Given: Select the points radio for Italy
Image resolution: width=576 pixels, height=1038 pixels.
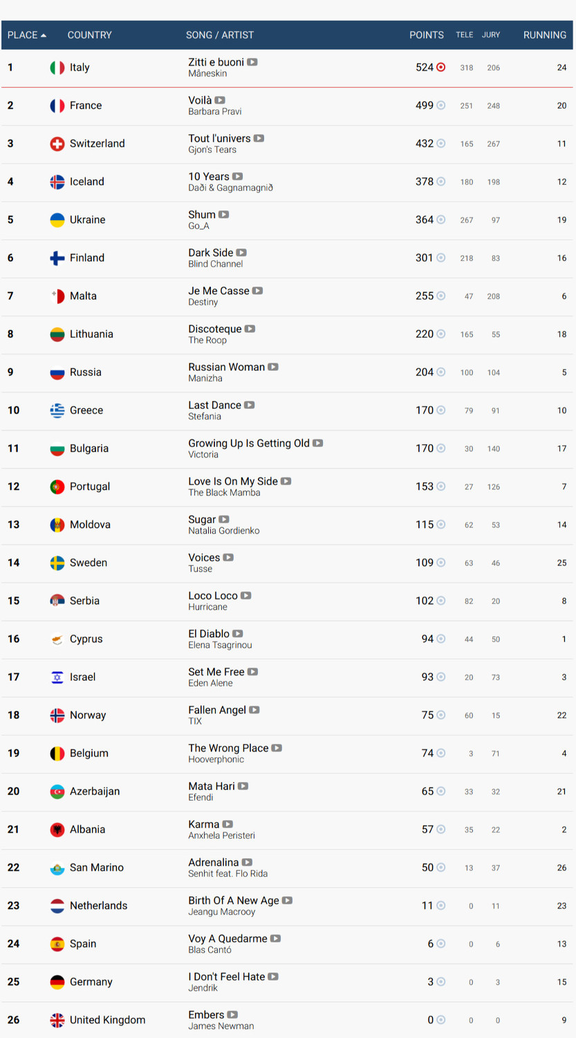Looking at the screenshot, I should click(441, 68).
